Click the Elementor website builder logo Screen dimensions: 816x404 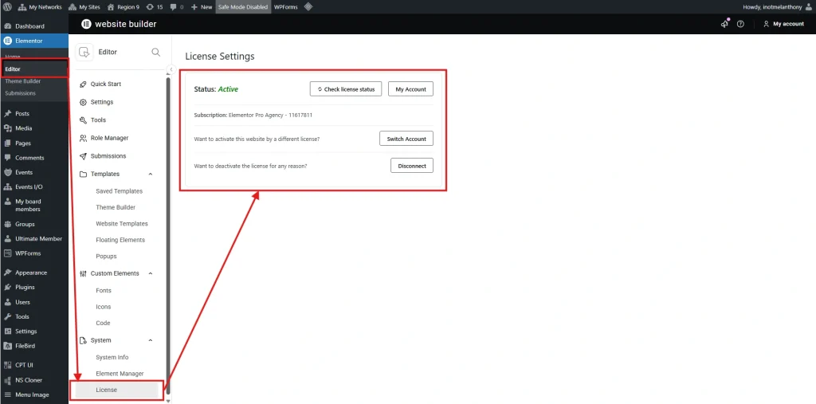tap(119, 24)
